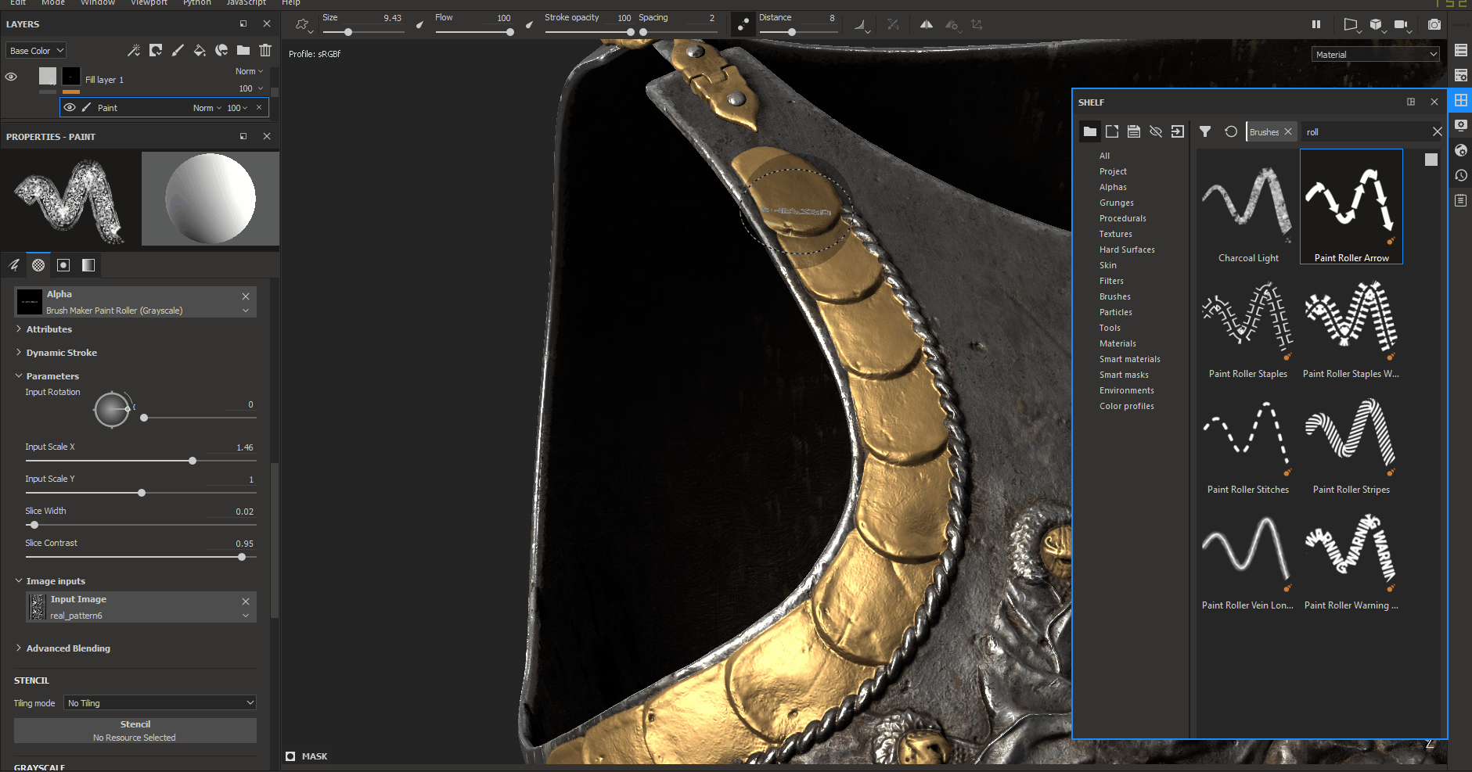1472x772 pixels.
Task: Add a fill layer with bucket icon
Action: coord(200,51)
